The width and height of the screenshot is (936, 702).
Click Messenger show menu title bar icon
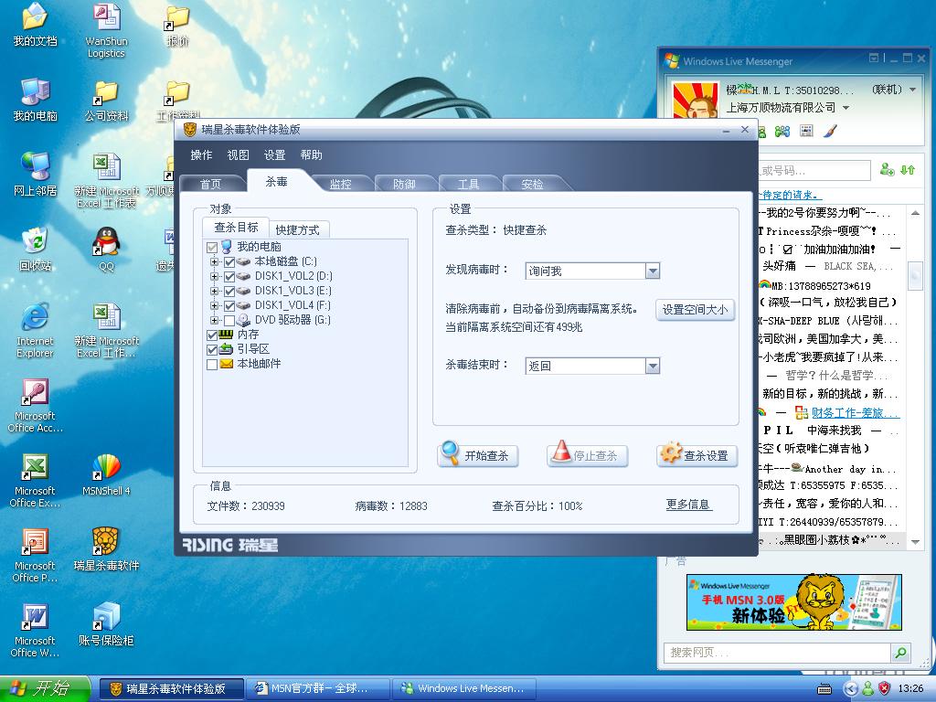(x=874, y=58)
